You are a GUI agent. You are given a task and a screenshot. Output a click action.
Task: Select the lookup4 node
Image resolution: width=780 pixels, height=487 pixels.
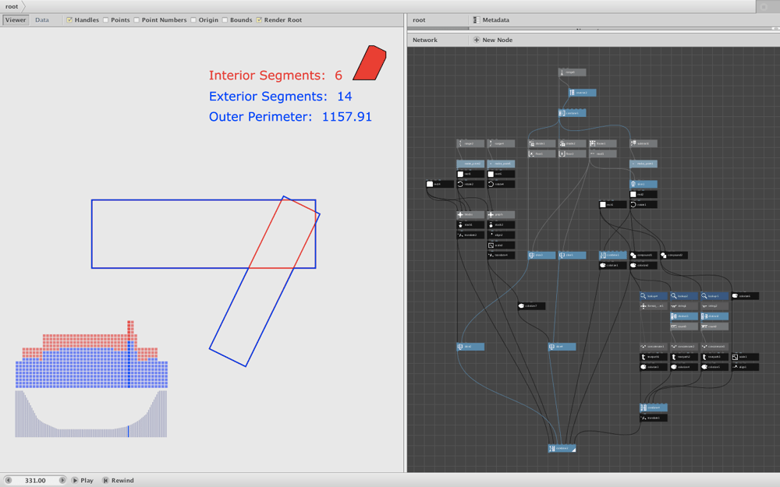coord(654,295)
